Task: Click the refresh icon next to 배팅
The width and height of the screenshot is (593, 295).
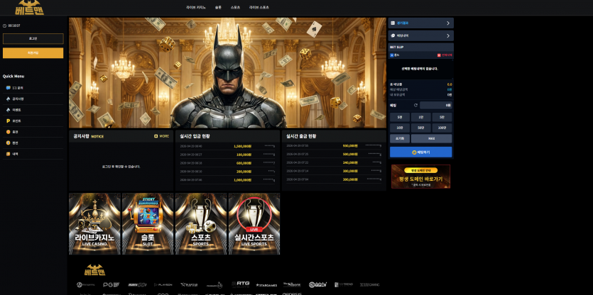Action: pyautogui.click(x=415, y=106)
